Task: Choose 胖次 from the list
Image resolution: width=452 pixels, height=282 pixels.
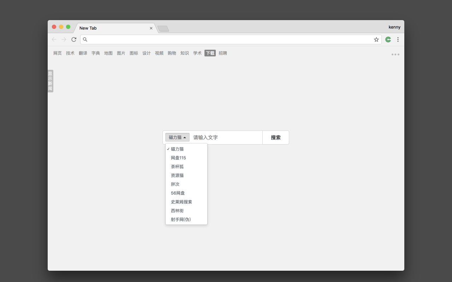Action: click(186, 184)
